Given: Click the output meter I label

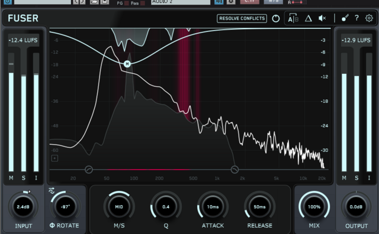Looking at the screenshot, I should [369, 178].
